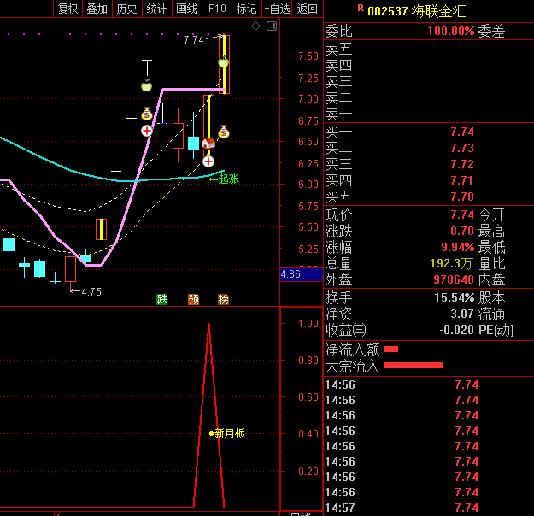The width and height of the screenshot is (534, 516).
Task: Click the green apple icon at the 7.74 candle
Action: click(x=223, y=62)
